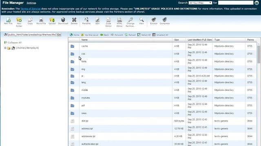
Task: Focus the search text field
Action: pos(236,3)
